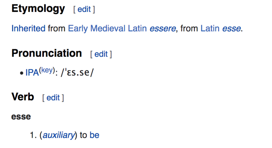This screenshot has width=272, height=148.
Task: Click the Verb section heading
Action: click(x=23, y=97)
